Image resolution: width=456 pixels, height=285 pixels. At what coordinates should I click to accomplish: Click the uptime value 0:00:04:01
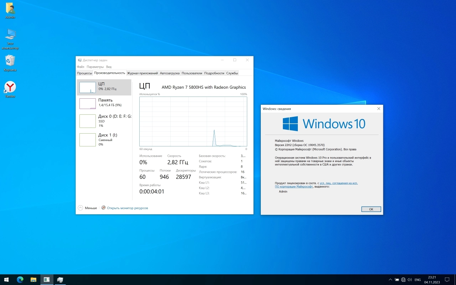pos(152,191)
